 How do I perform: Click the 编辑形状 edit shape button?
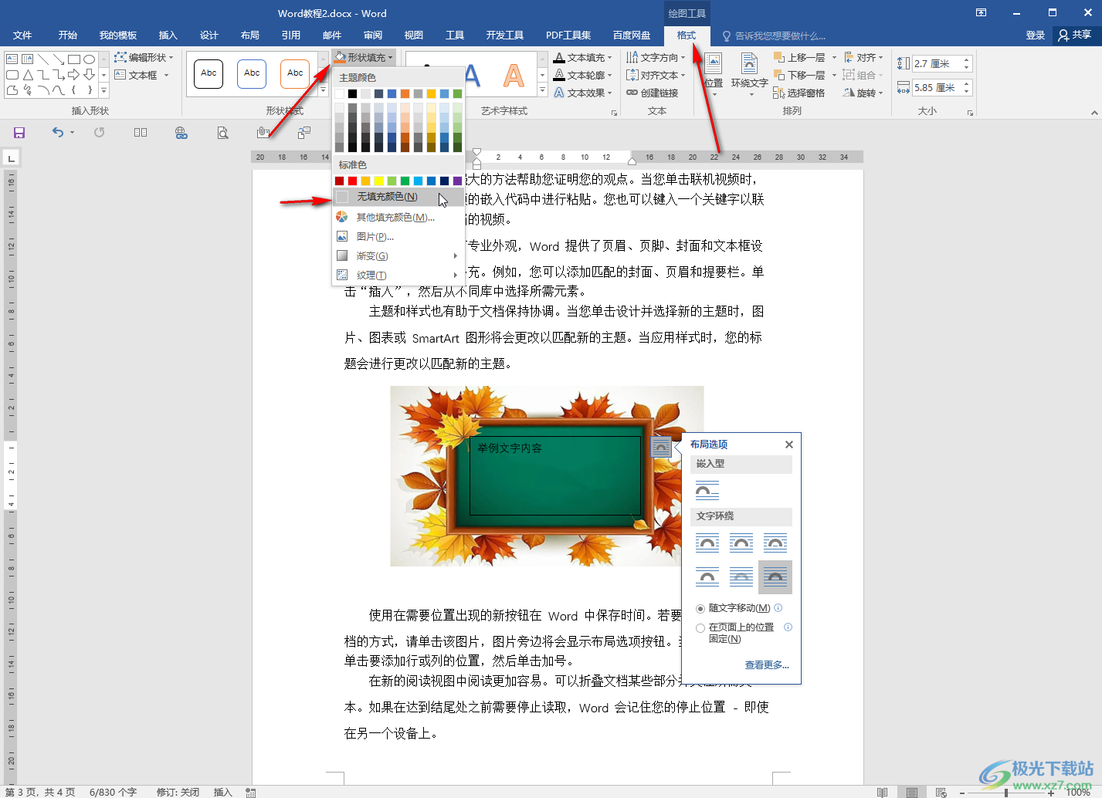tap(144, 57)
